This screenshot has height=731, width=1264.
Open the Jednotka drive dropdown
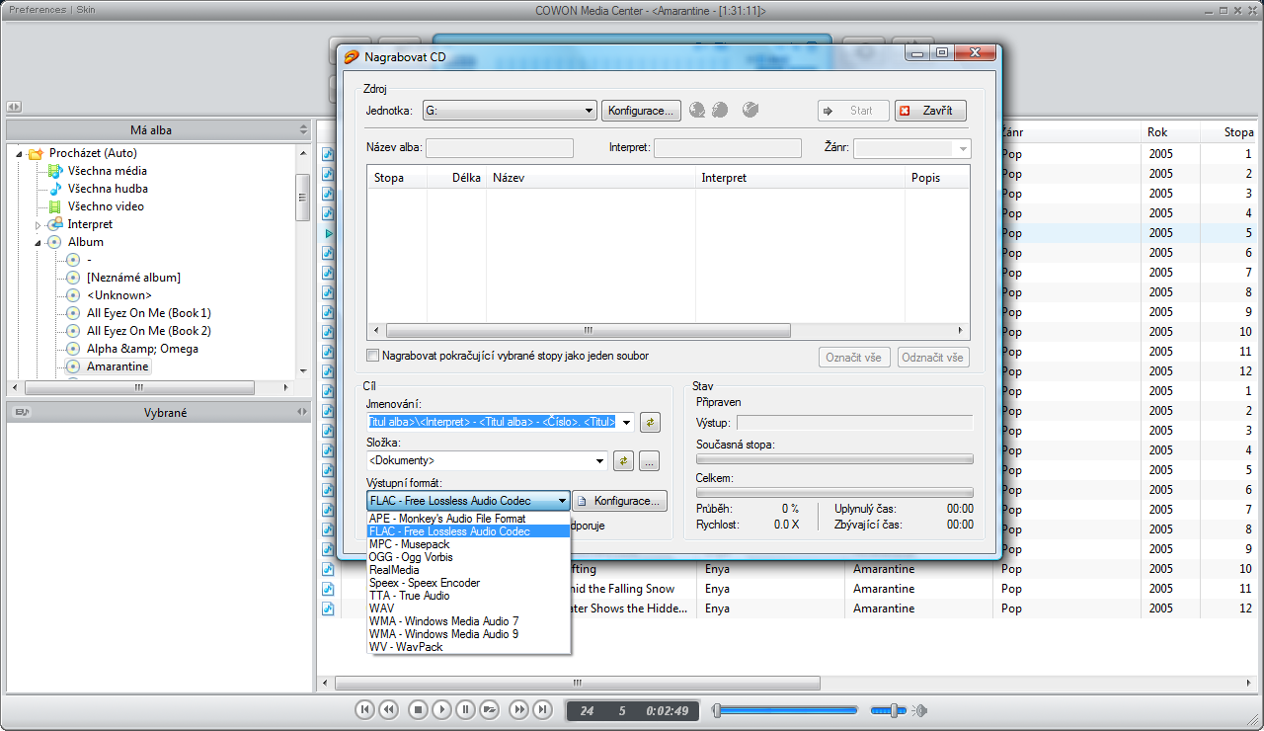pyautogui.click(x=510, y=111)
